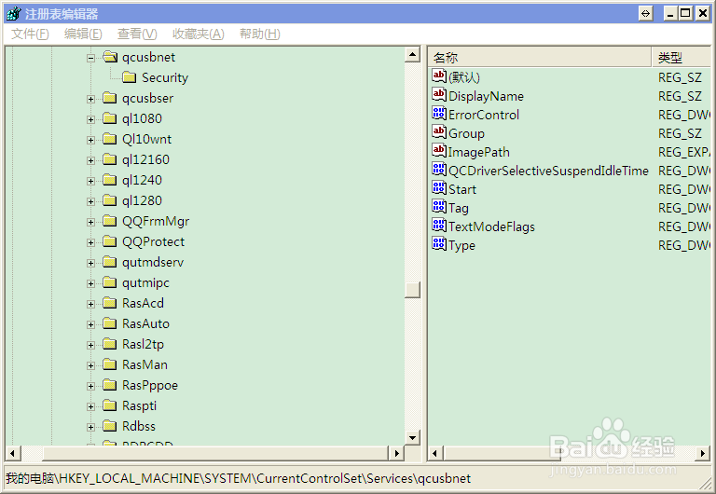Select the Raspti key
Image resolution: width=716 pixels, height=494 pixels.
[x=139, y=405]
